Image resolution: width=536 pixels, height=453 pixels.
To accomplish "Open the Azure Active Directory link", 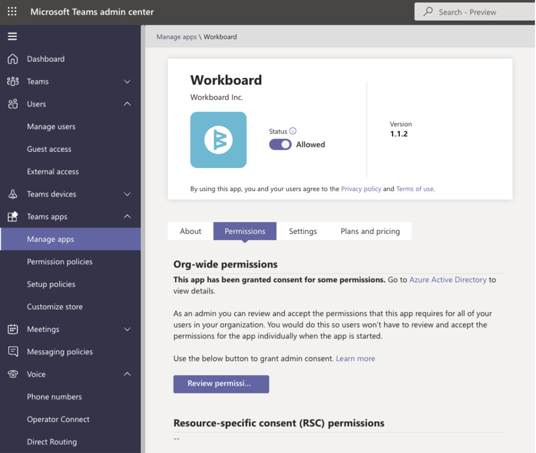I will [x=448, y=280].
